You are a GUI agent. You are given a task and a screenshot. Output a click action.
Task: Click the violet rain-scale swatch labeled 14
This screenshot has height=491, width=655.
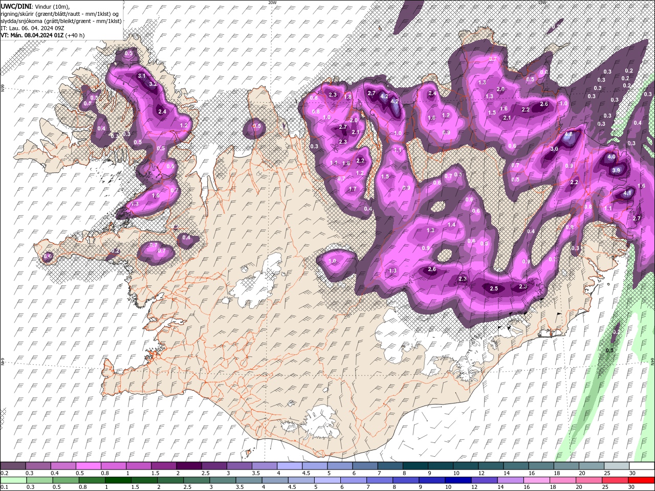(511, 480)
